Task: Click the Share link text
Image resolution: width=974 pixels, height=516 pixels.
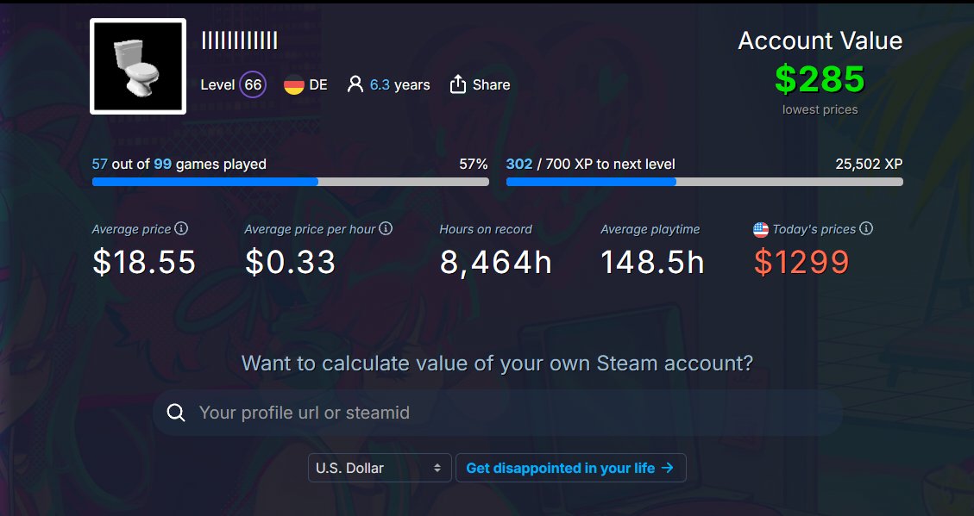Action: point(492,85)
